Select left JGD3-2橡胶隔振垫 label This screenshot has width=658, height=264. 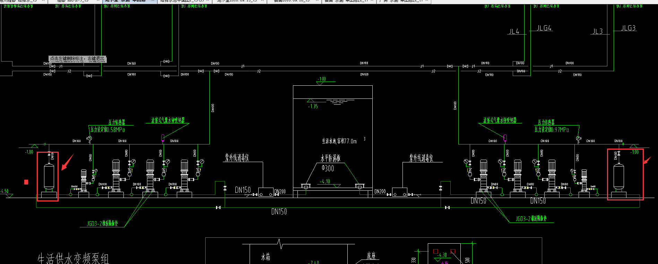click(x=103, y=224)
